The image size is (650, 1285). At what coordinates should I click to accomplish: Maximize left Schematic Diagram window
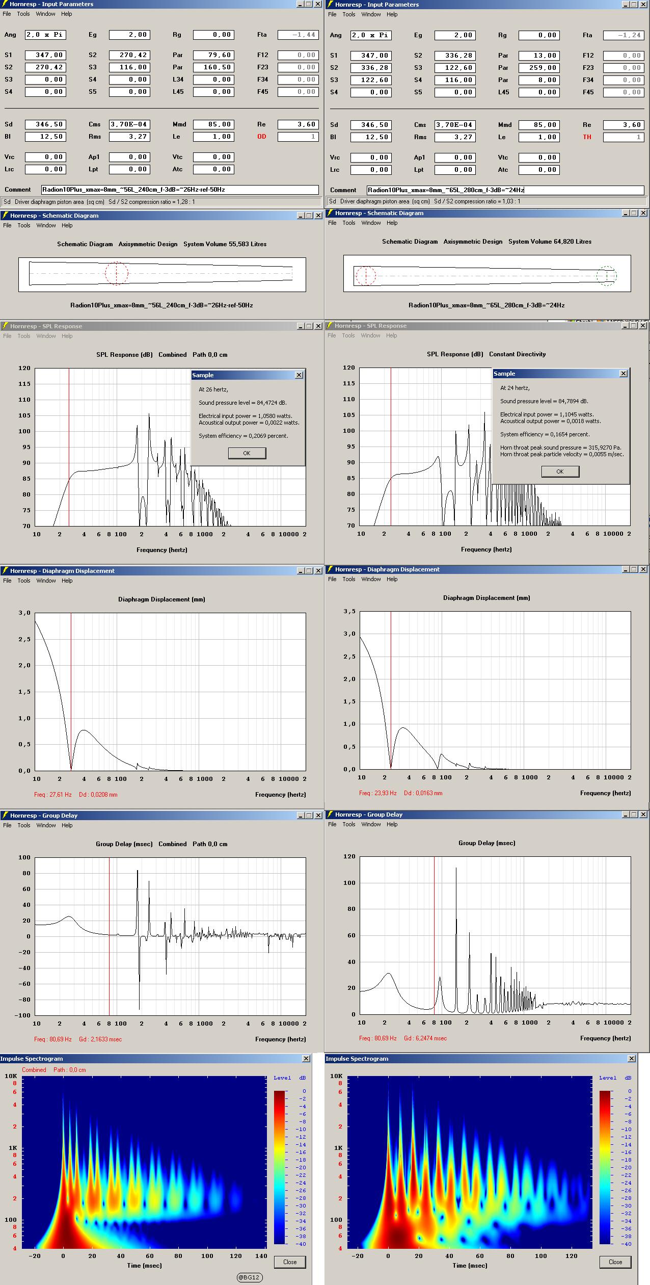click(309, 216)
